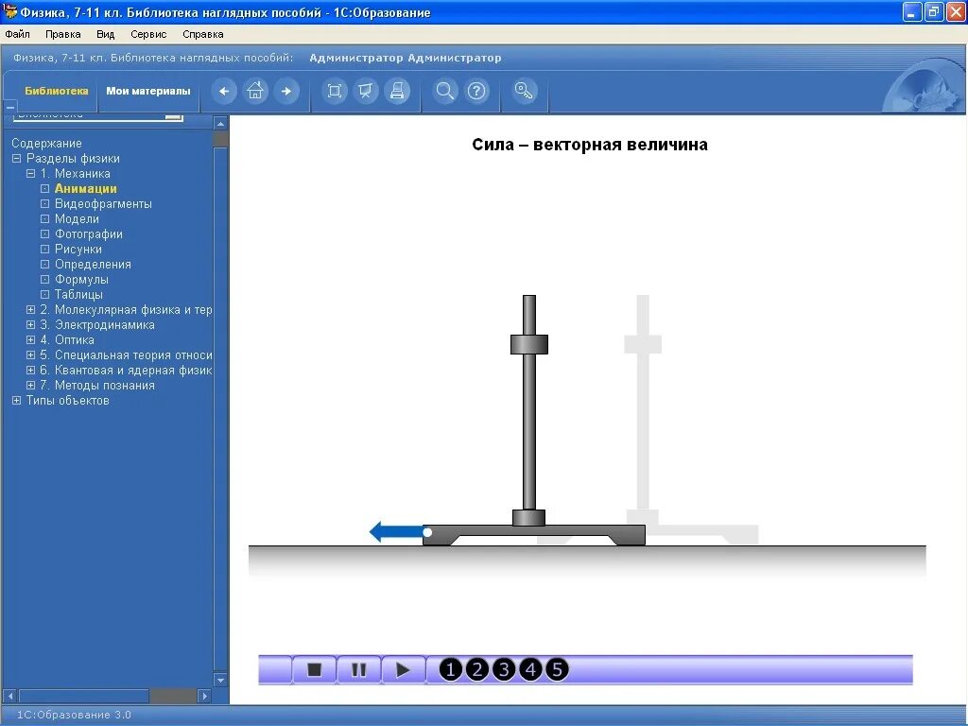The image size is (968, 726).
Task: Expand 3. Электродинамика node
Action: (30, 325)
